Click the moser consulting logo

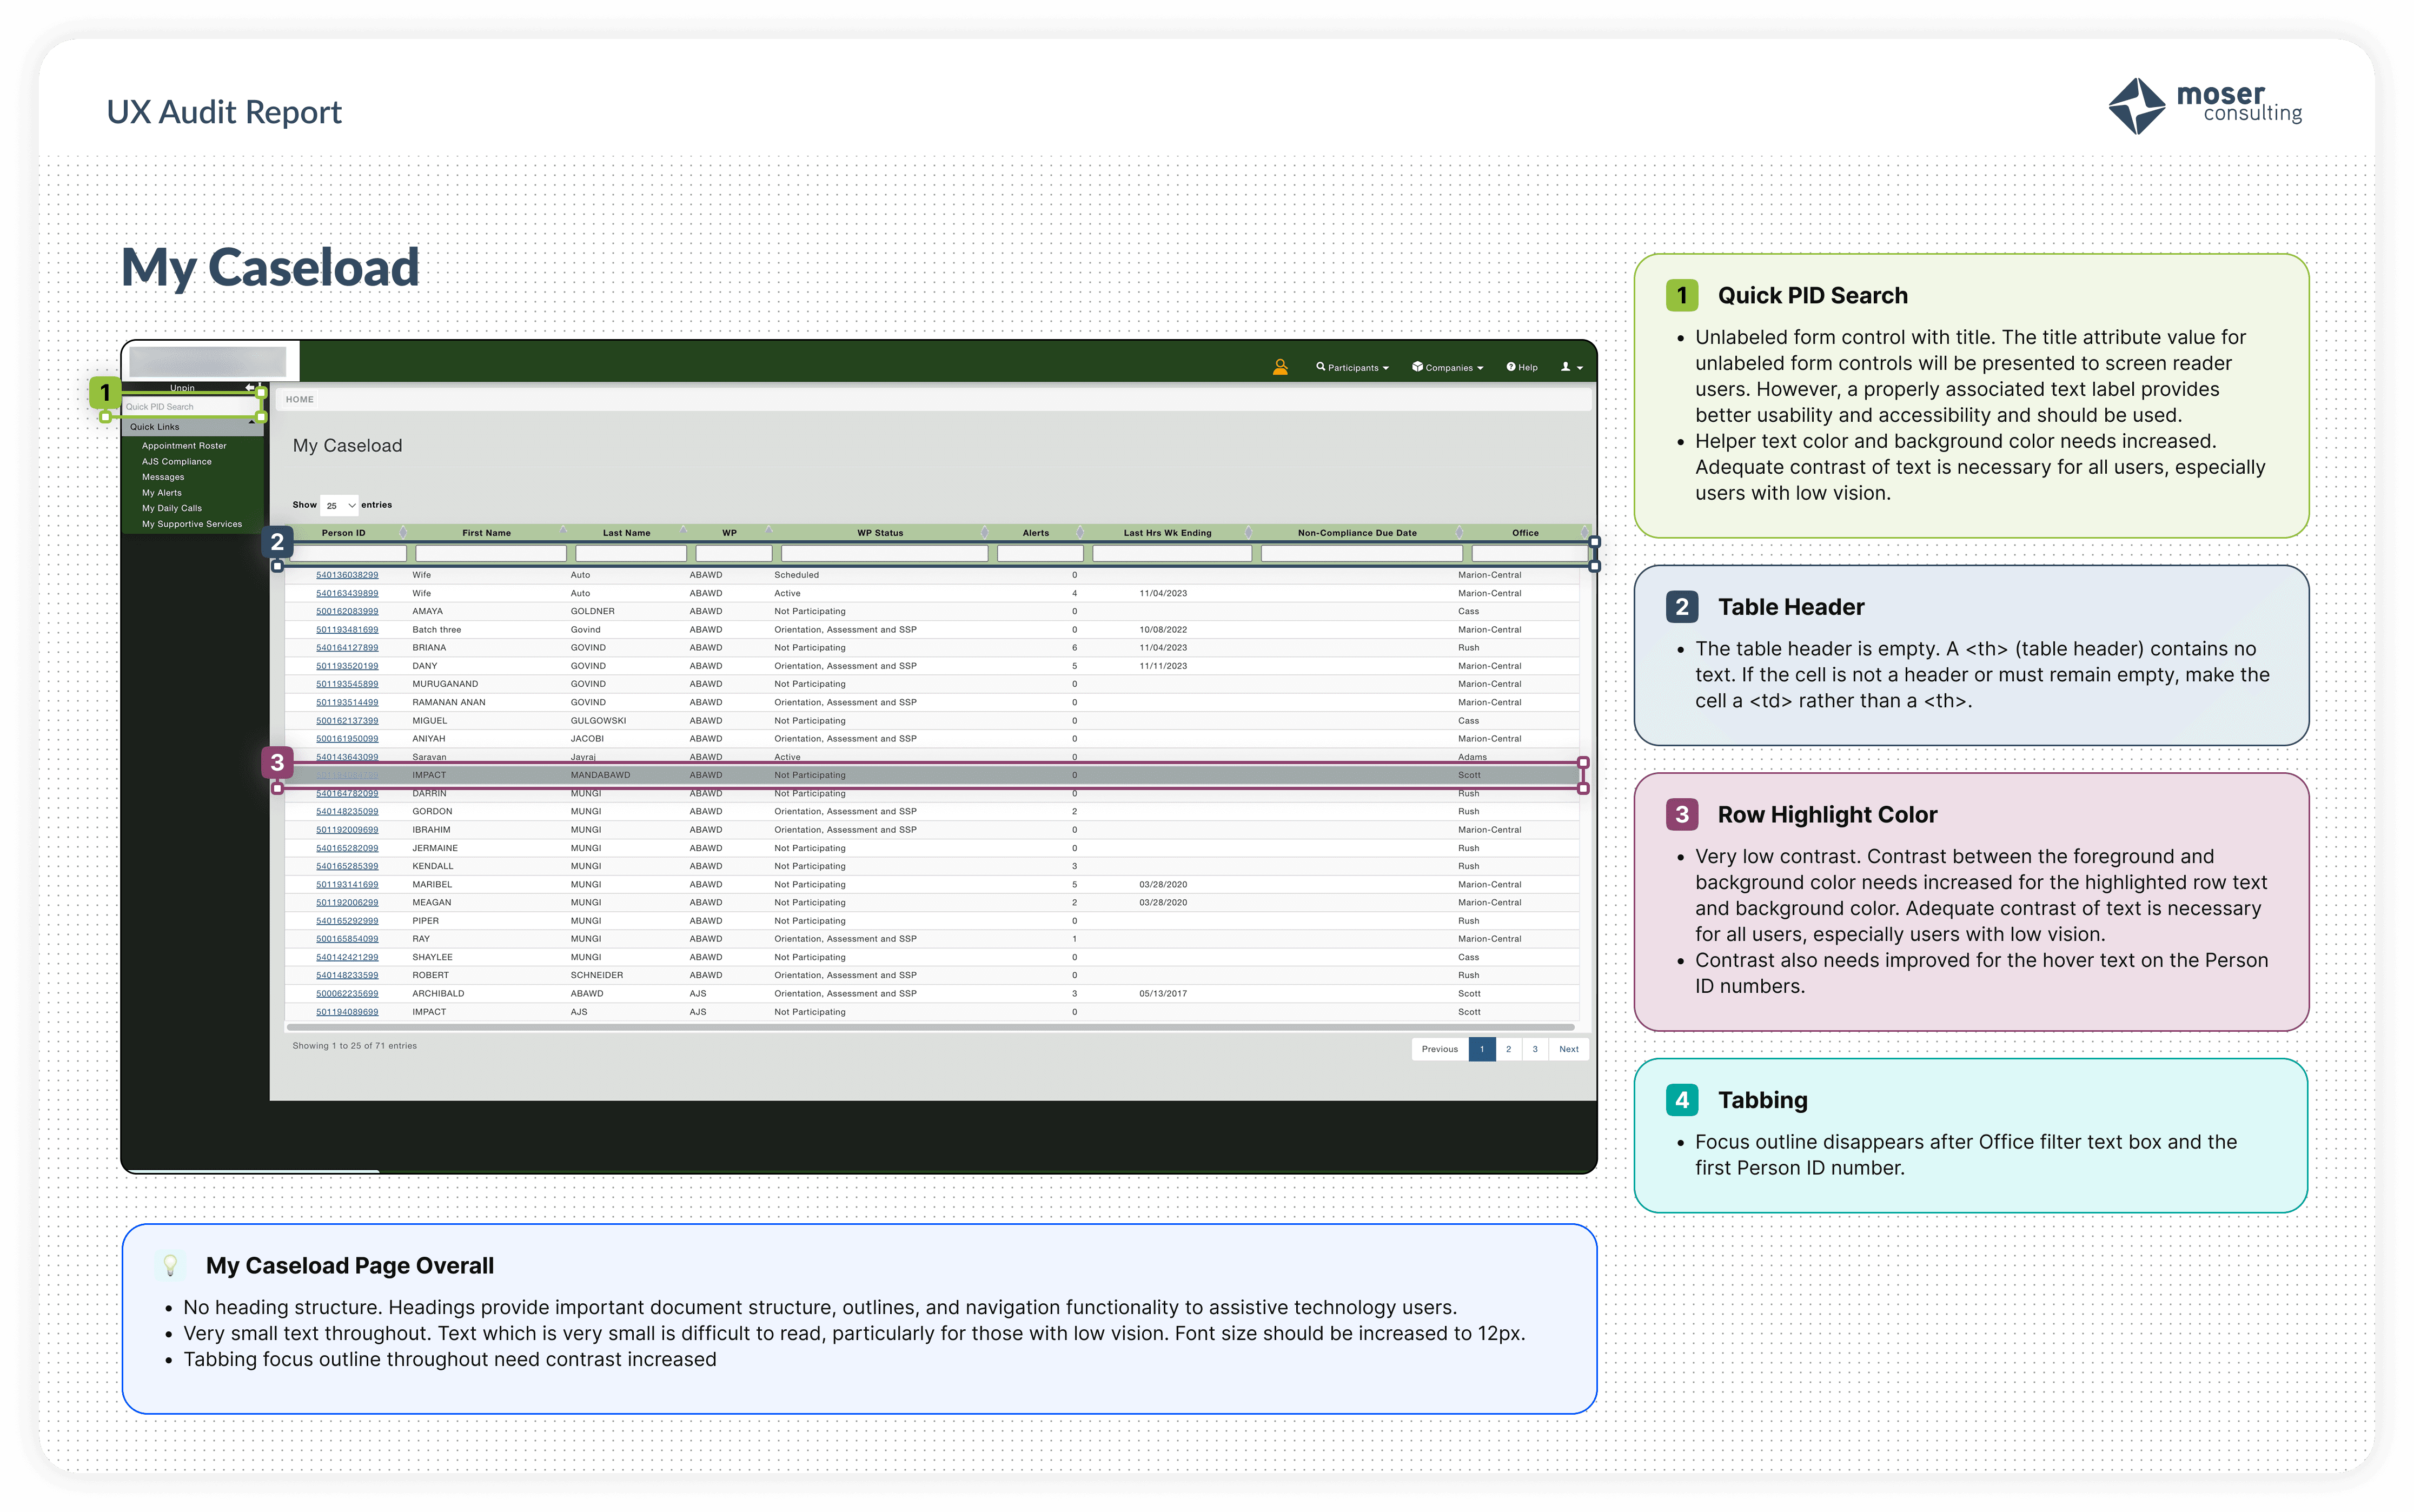[x=2204, y=105]
